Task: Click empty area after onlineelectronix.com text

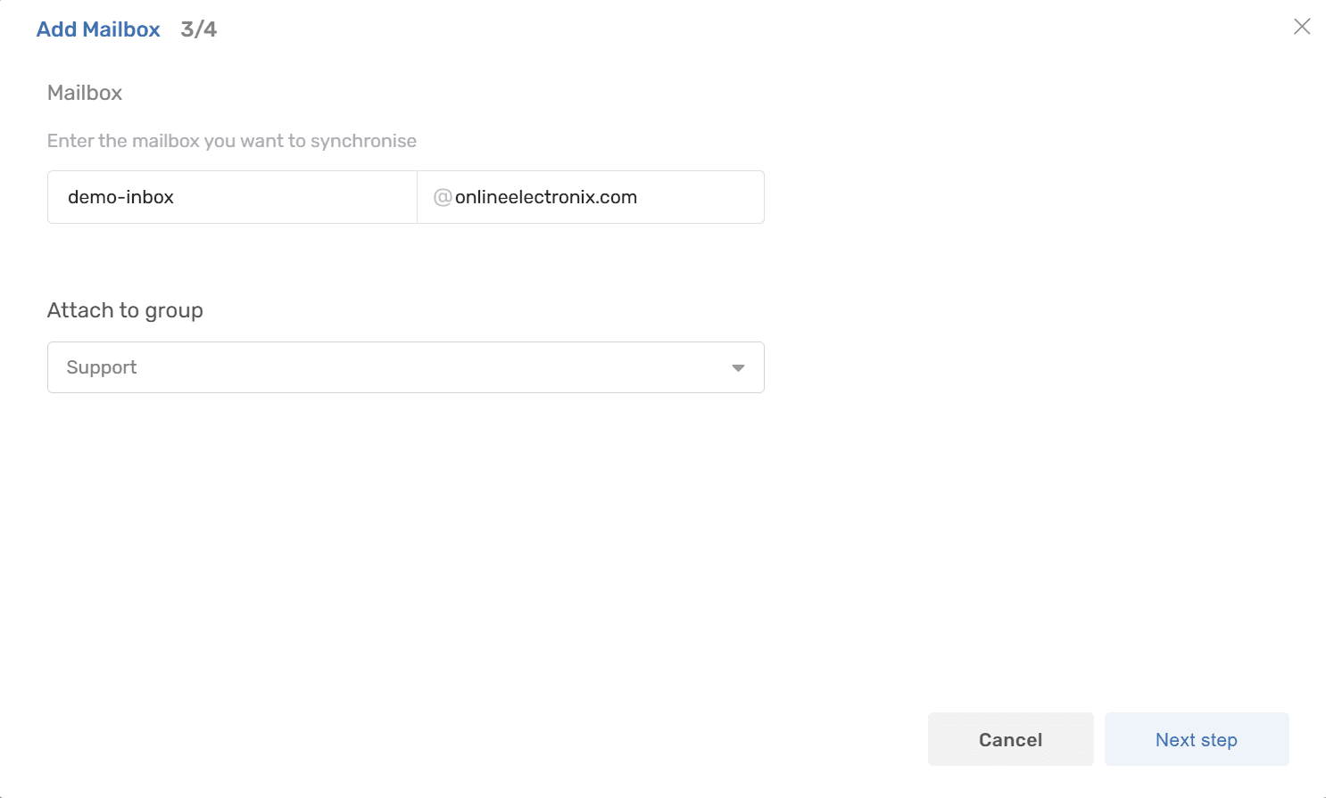Action: 700,197
